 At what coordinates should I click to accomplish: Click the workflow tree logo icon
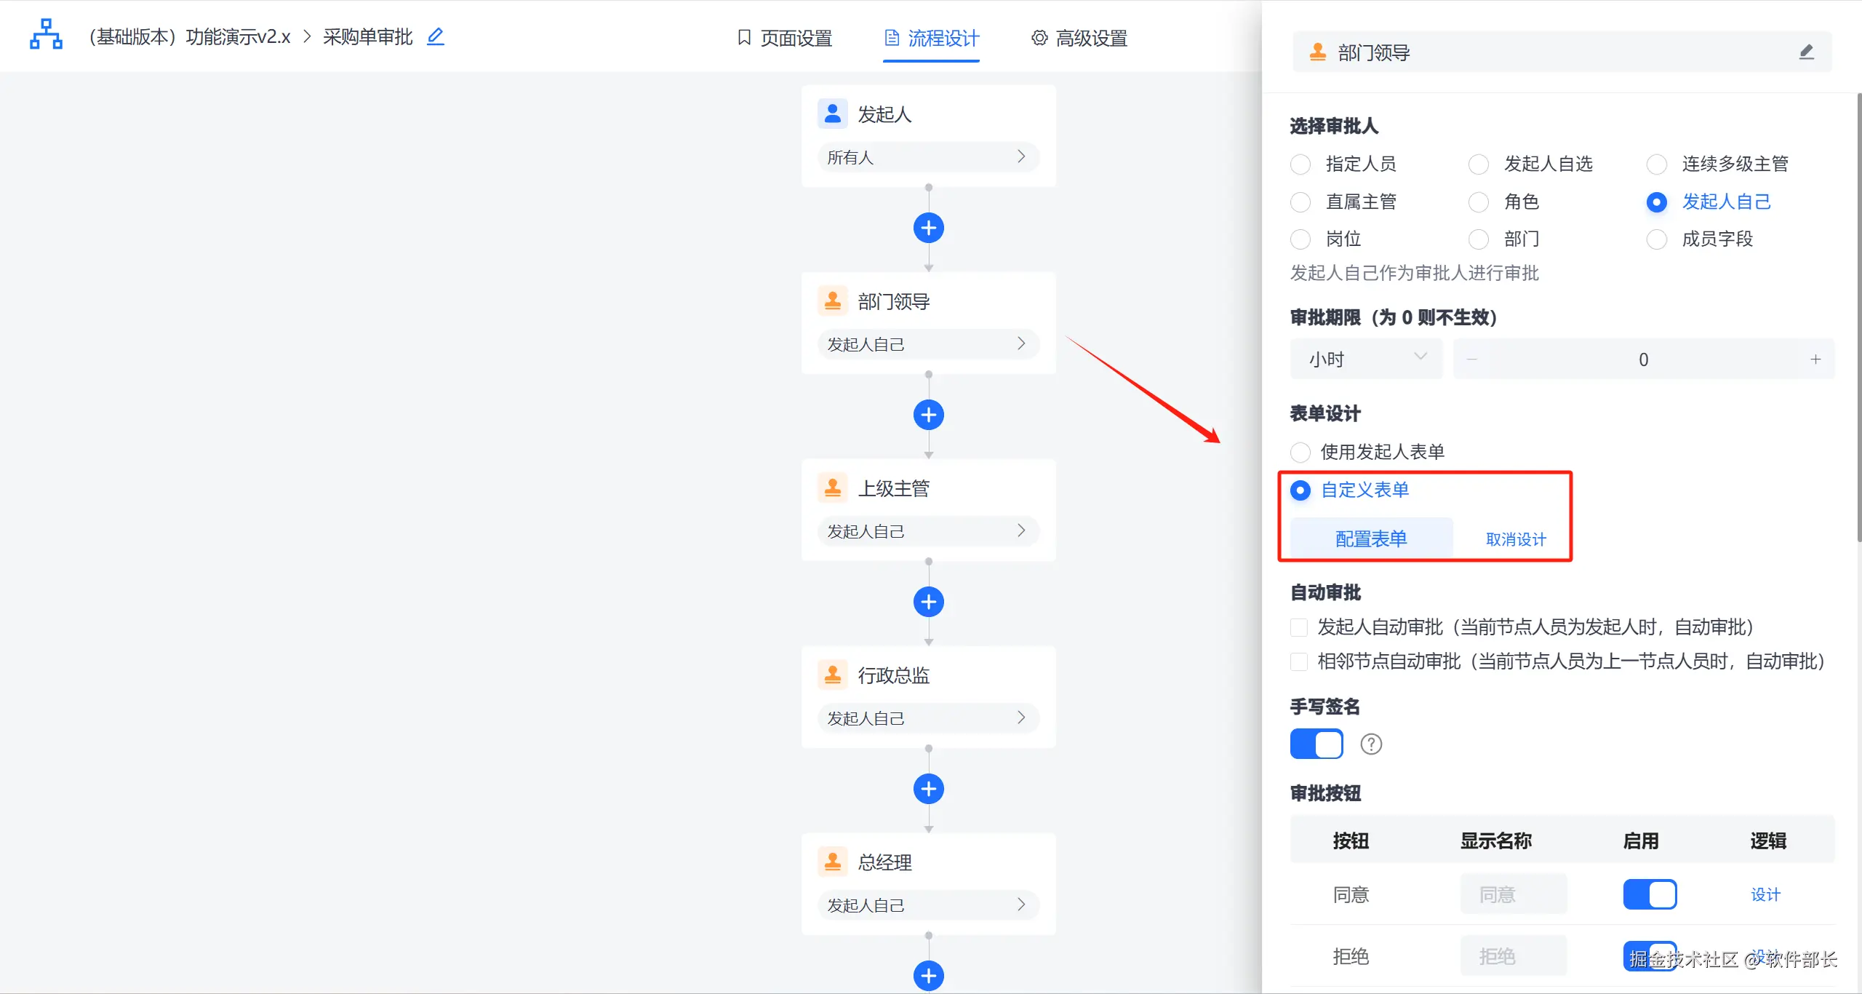[46, 35]
